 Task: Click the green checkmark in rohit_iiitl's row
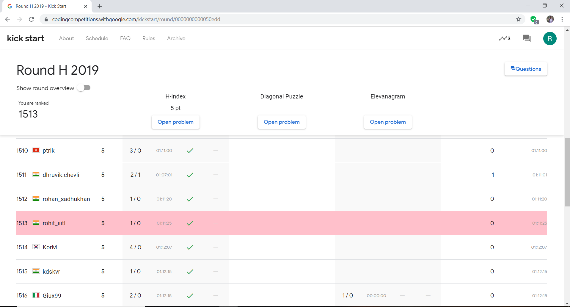click(190, 223)
